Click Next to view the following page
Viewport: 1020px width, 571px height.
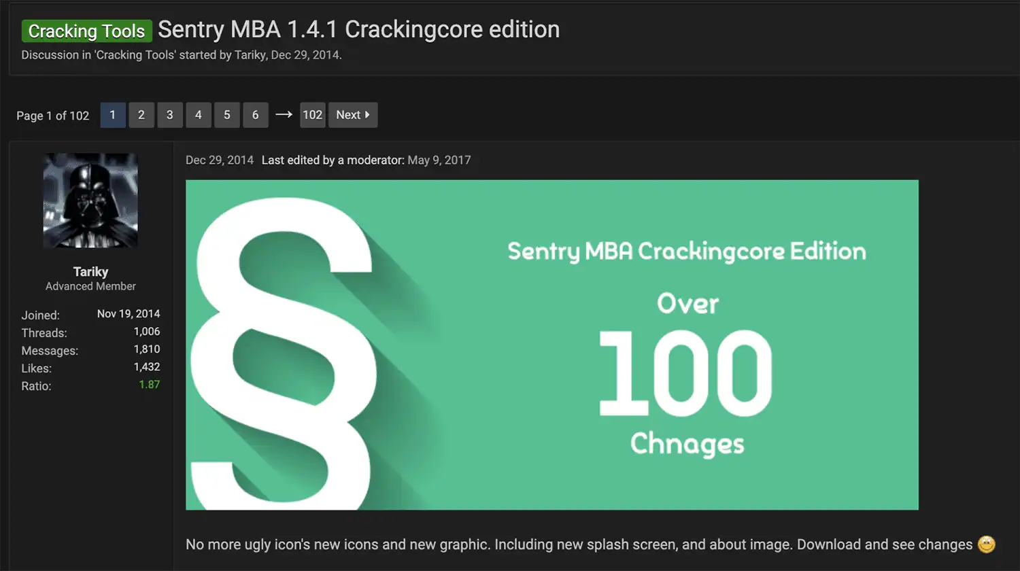click(349, 115)
